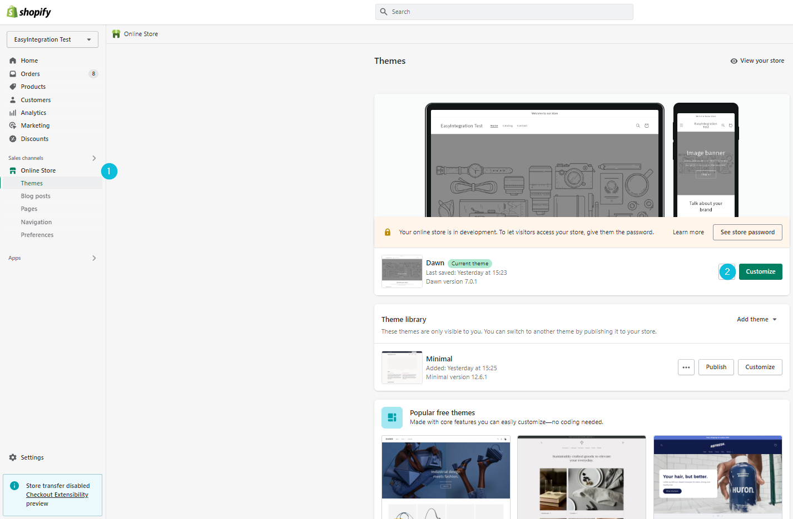Viewport: 793px width, 519px height.
Task: Click the Dawn theme thumbnail
Action: tap(402, 271)
